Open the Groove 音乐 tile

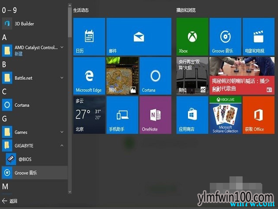[226, 37]
